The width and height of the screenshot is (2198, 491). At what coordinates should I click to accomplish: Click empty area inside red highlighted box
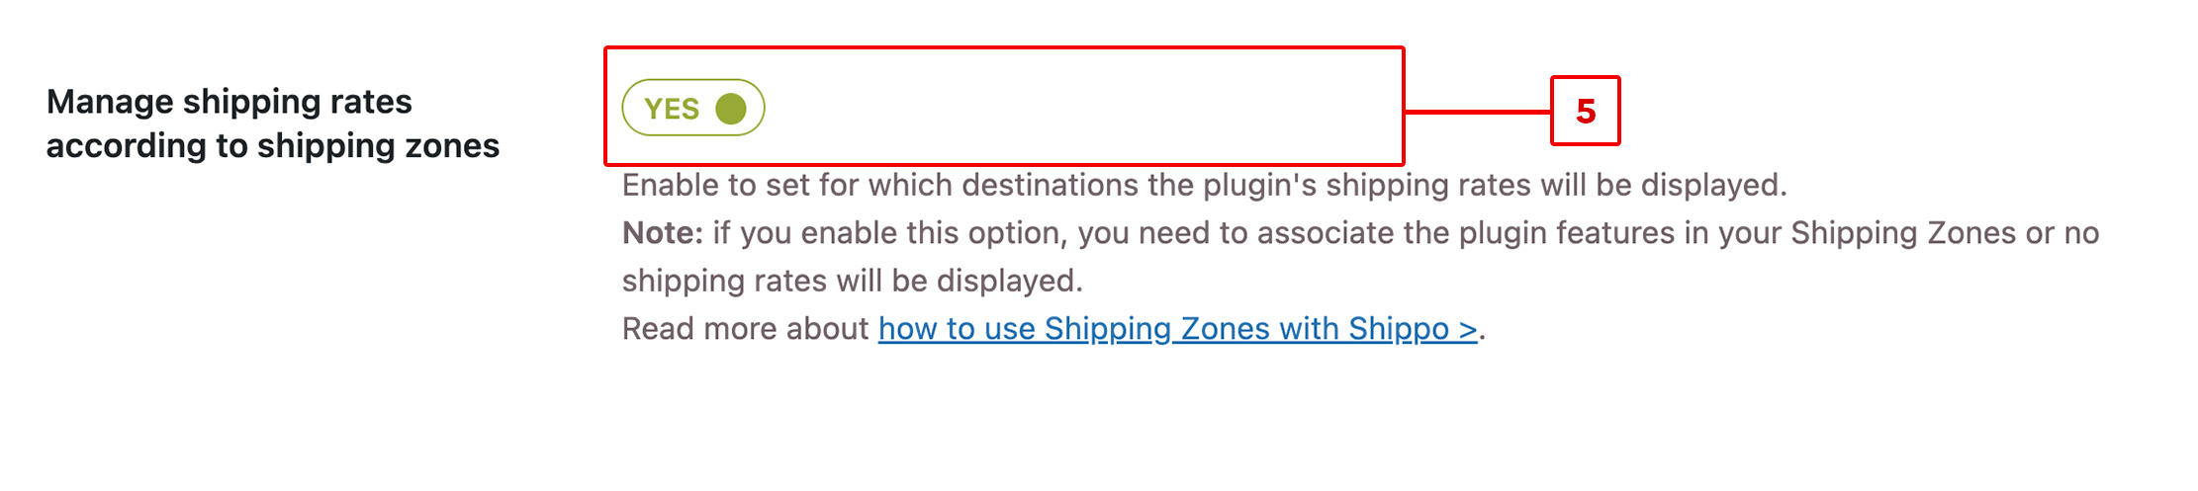1088,107
